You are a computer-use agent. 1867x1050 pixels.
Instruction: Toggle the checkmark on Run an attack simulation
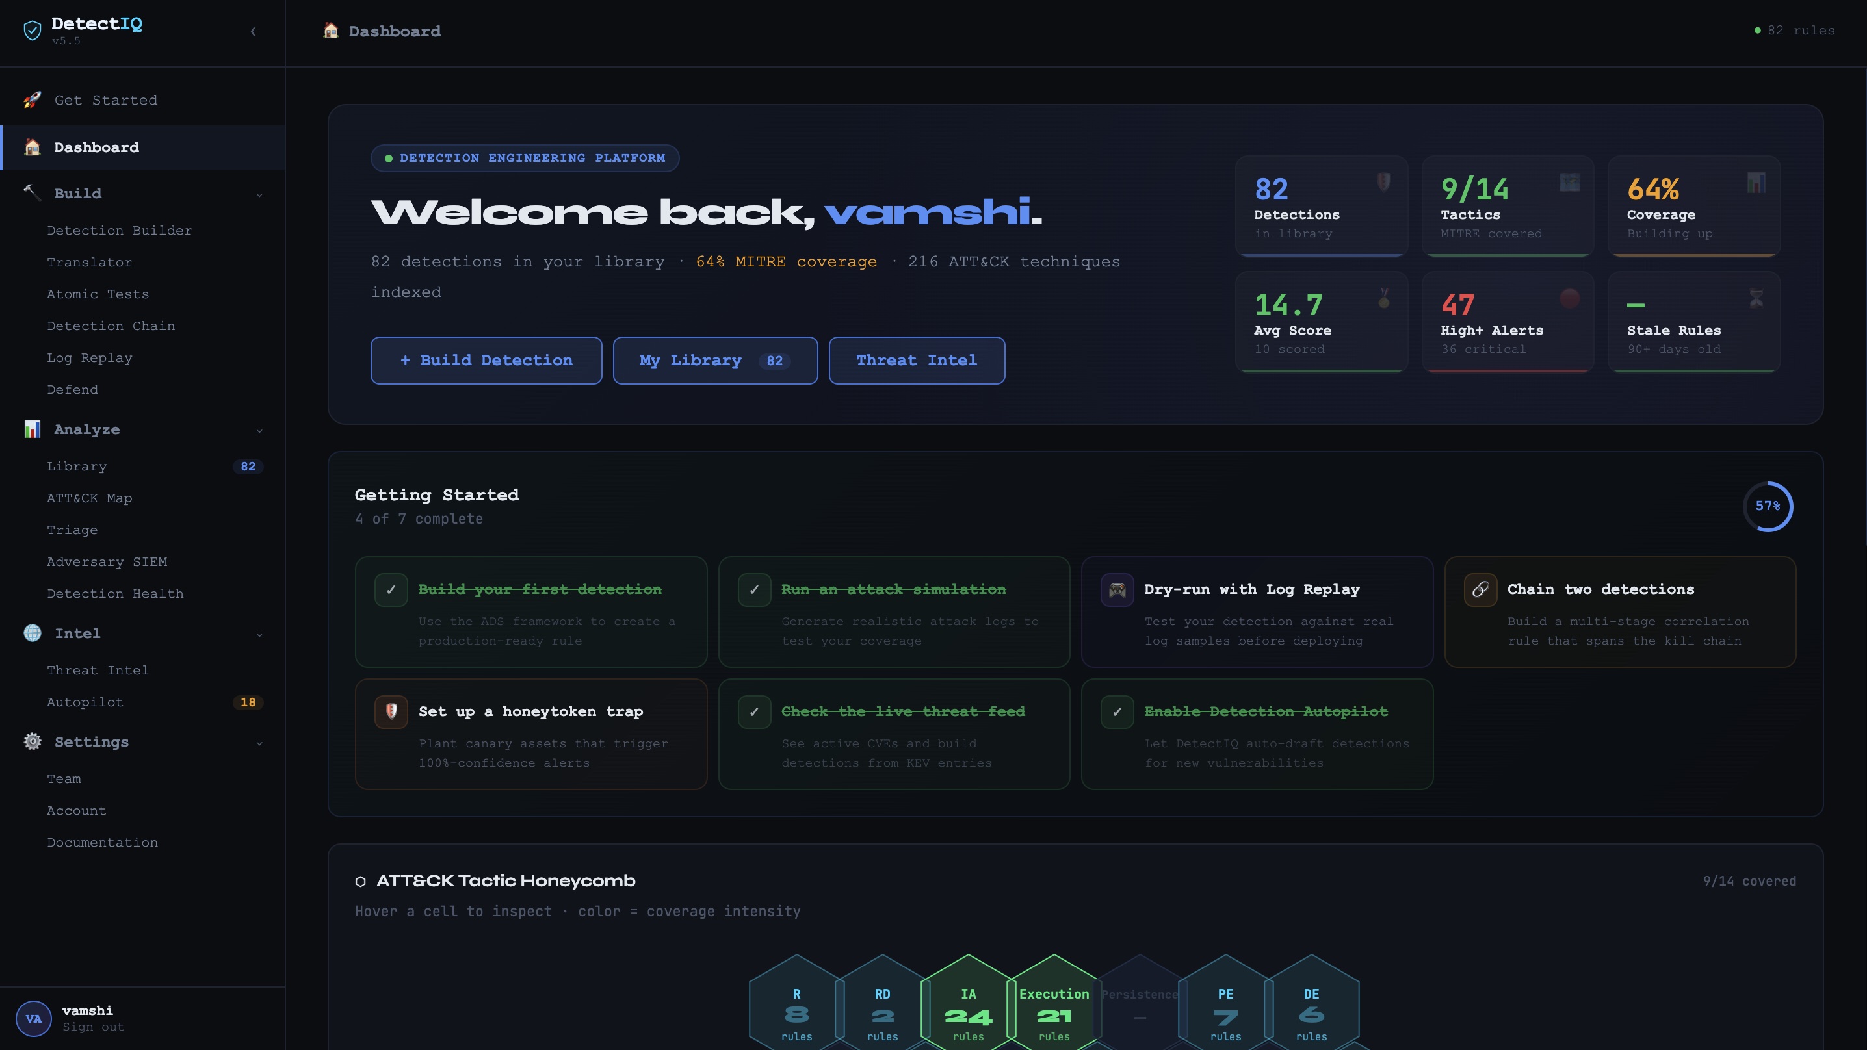(754, 590)
